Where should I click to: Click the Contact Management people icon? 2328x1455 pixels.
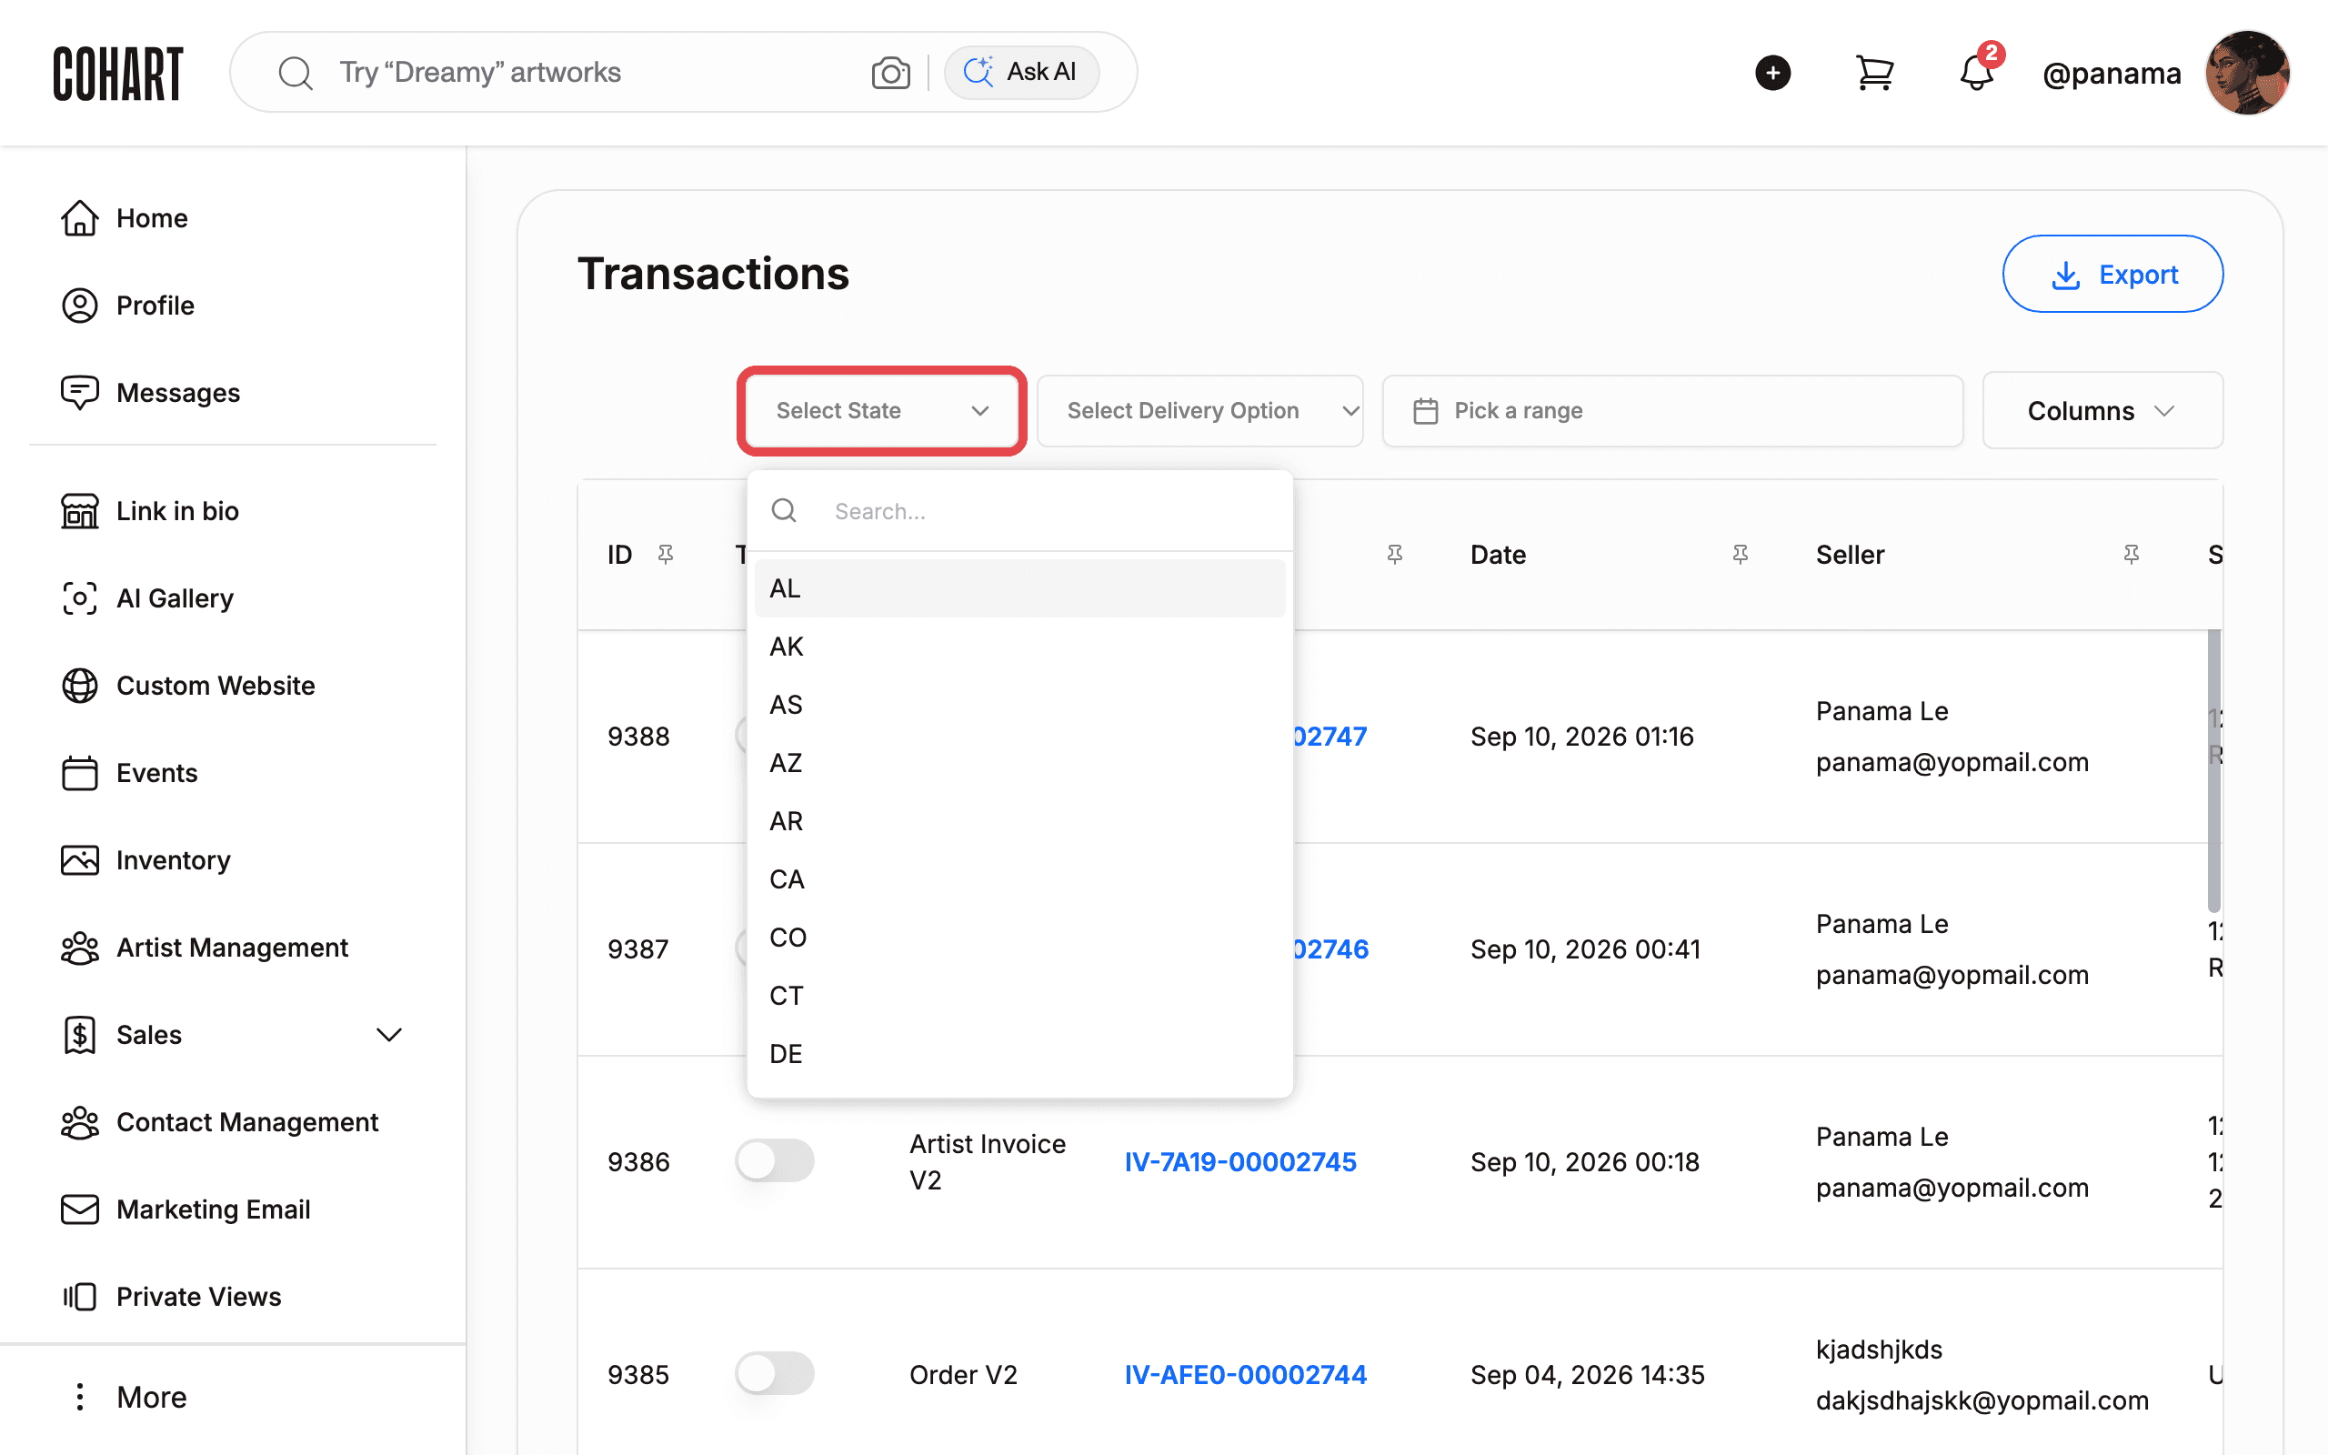pyautogui.click(x=80, y=1122)
